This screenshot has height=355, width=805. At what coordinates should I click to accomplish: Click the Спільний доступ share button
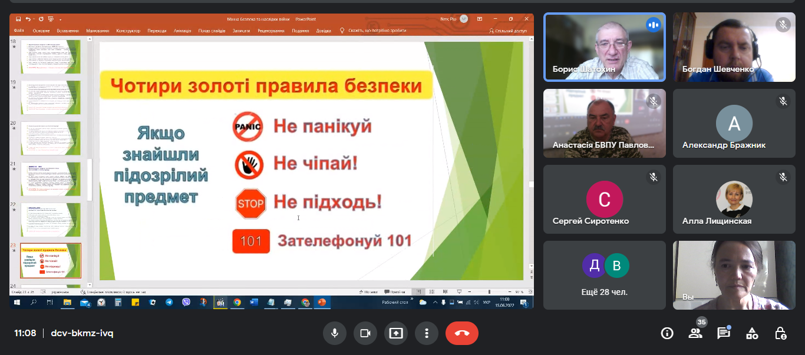[507, 31]
